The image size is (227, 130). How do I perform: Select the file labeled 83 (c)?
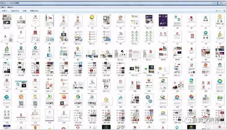pyautogui.click(x=149, y=53)
